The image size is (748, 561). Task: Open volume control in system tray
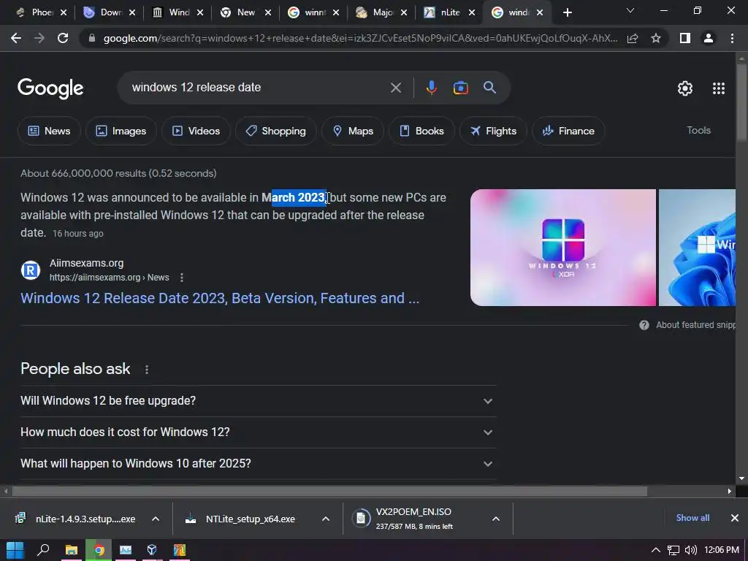tap(690, 550)
